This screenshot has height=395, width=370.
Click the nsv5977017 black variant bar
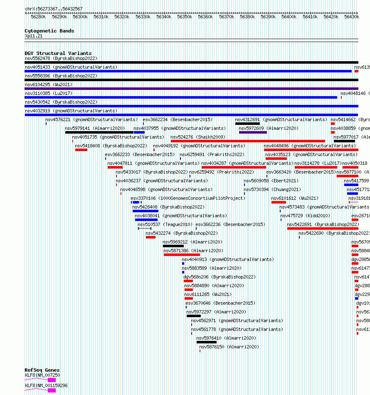344,141
